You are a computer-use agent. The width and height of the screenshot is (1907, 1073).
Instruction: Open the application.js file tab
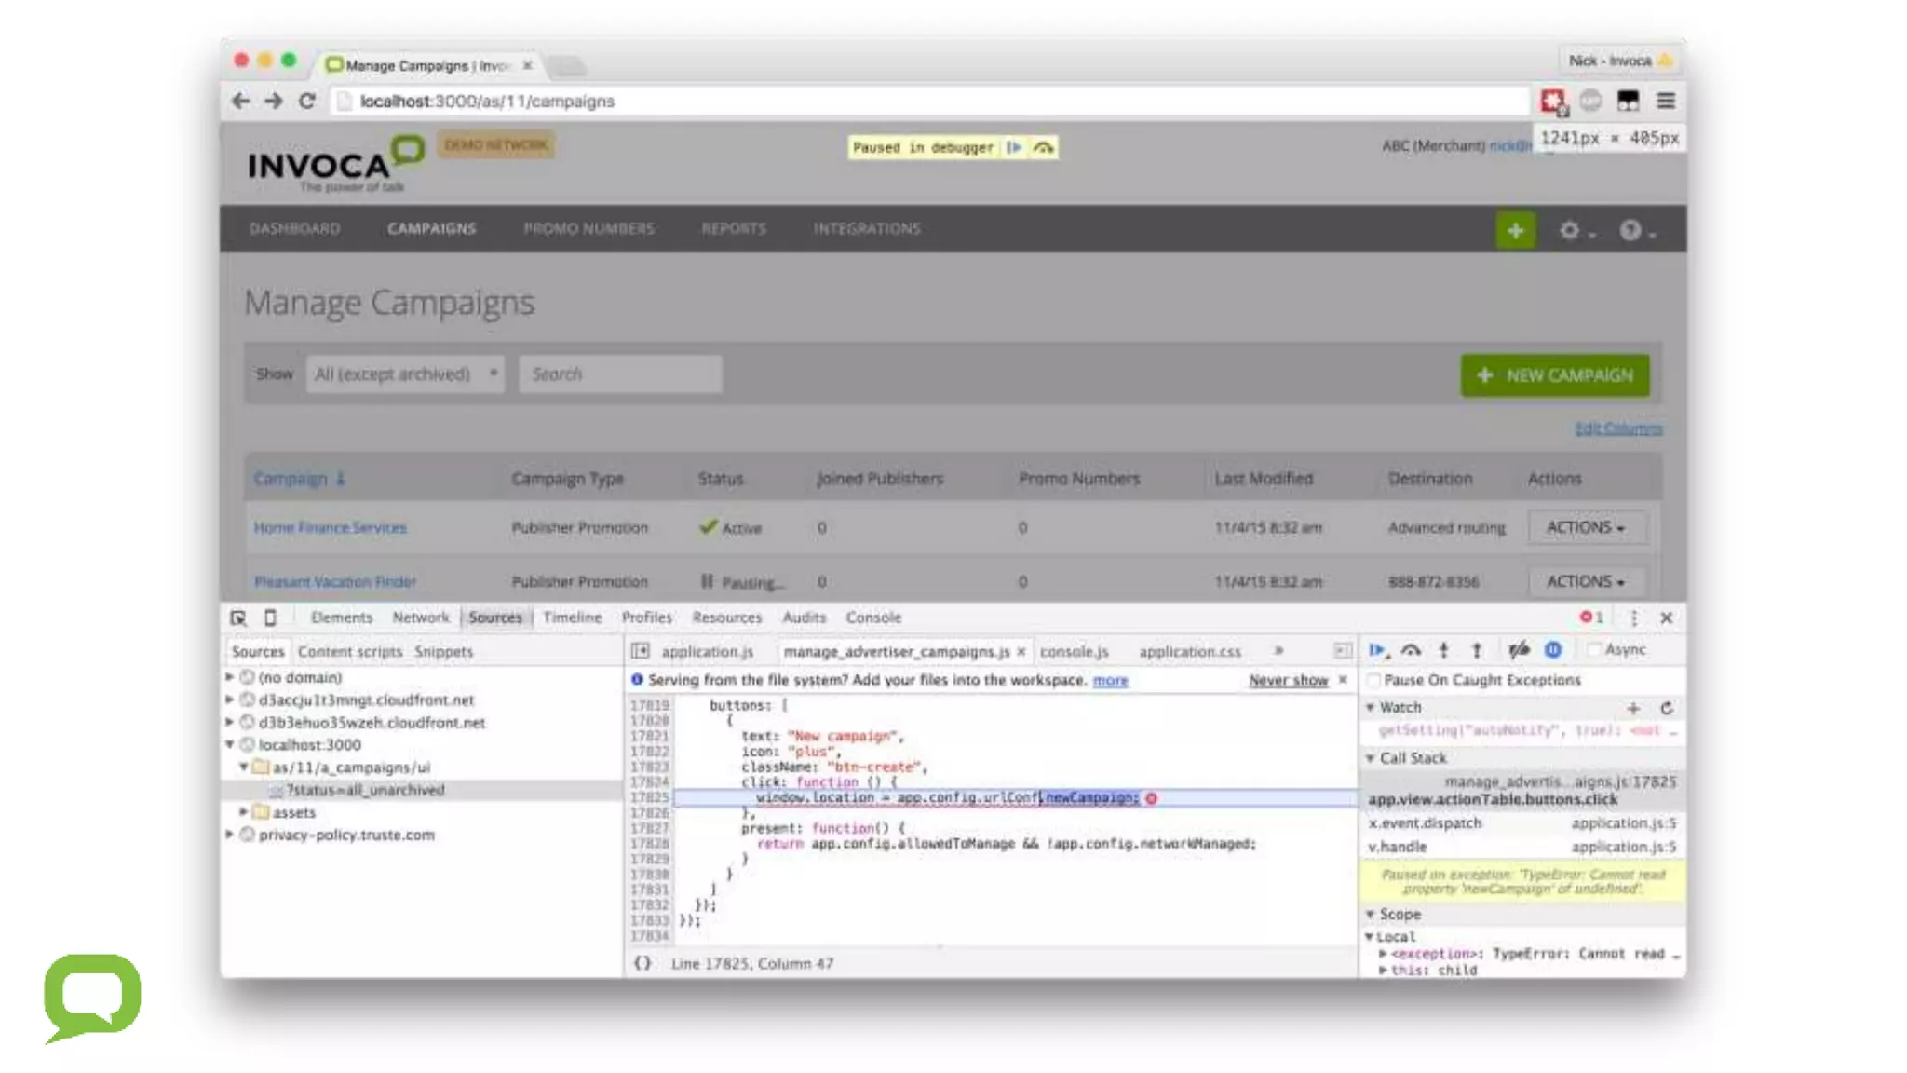click(708, 652)
